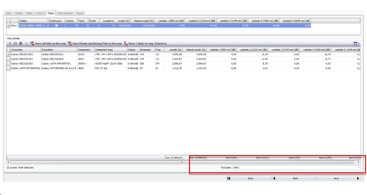Image resolution: width=367 pixels, height=195 pixels.
Task: Sort by Status column header
Action: point(133,50)
